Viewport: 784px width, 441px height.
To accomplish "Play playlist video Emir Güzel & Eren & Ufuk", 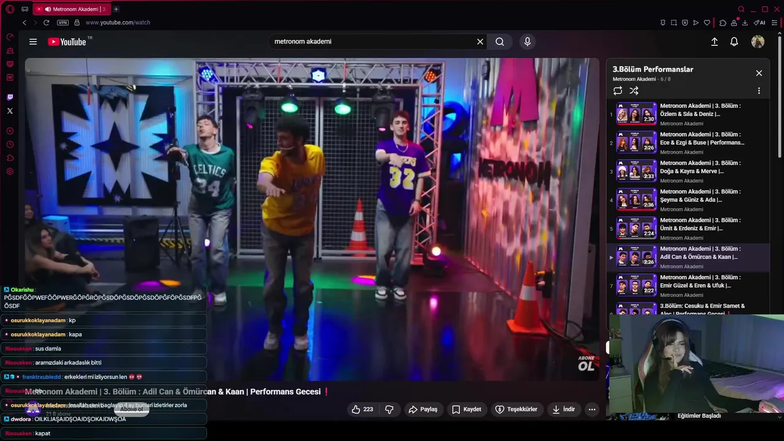I will tap(688, 286).
